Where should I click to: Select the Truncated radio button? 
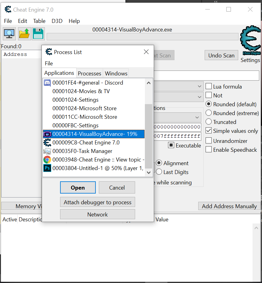[x=209, y=122]
